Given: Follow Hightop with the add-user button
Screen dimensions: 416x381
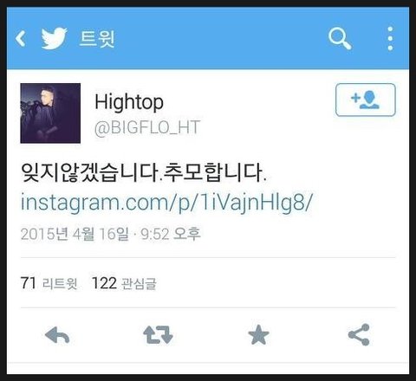Looking at the screenshot, I should point(366,100).
